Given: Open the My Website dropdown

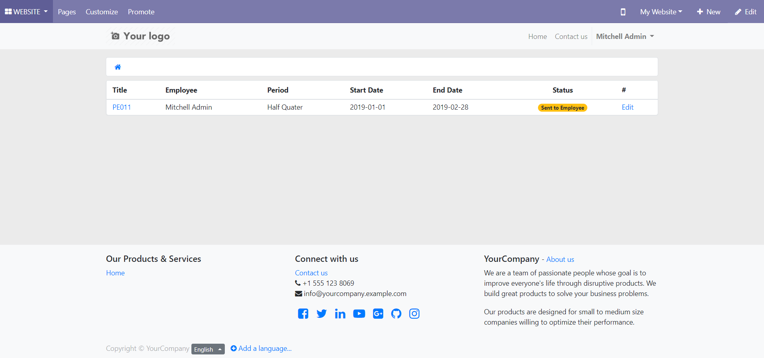Looking at the screenshot, I should click(x=661, y=12).
